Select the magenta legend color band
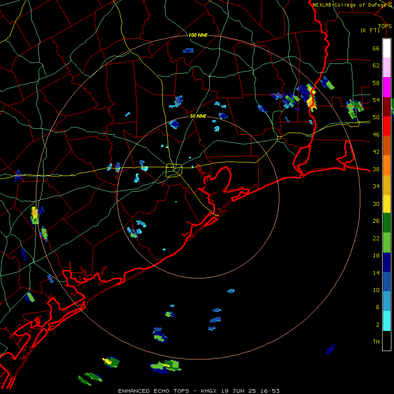394x394 pixels. click(x=387, y=87)
